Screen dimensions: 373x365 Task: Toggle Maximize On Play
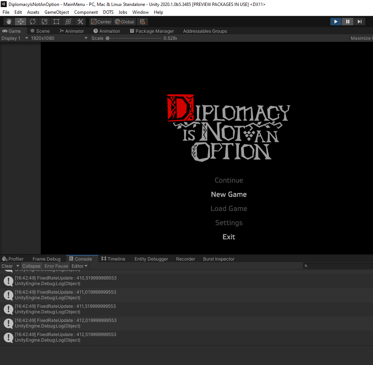click(361, 38)
